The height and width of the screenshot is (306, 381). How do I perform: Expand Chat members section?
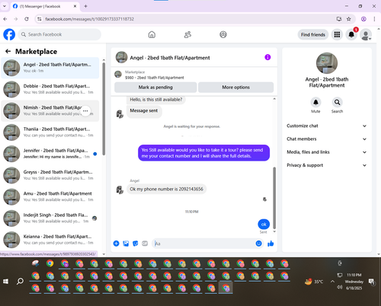tap(327, 139)
